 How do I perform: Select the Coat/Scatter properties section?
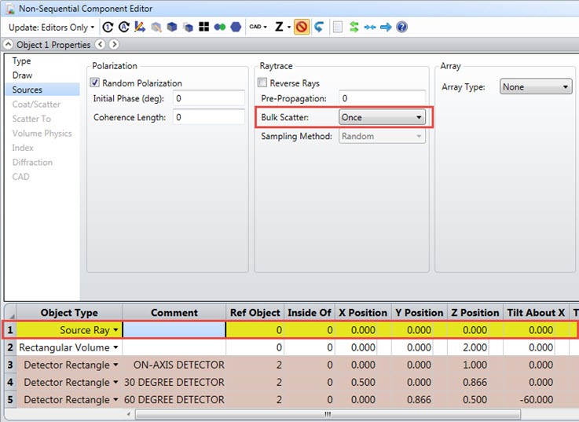[36, 105]
